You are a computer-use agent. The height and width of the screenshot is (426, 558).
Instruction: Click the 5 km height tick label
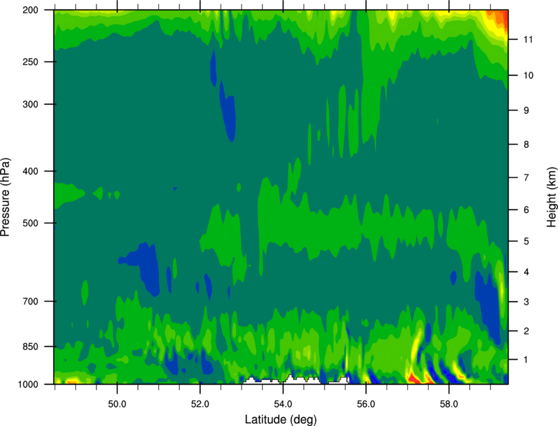pyautogui.click(x=526, y=241)
